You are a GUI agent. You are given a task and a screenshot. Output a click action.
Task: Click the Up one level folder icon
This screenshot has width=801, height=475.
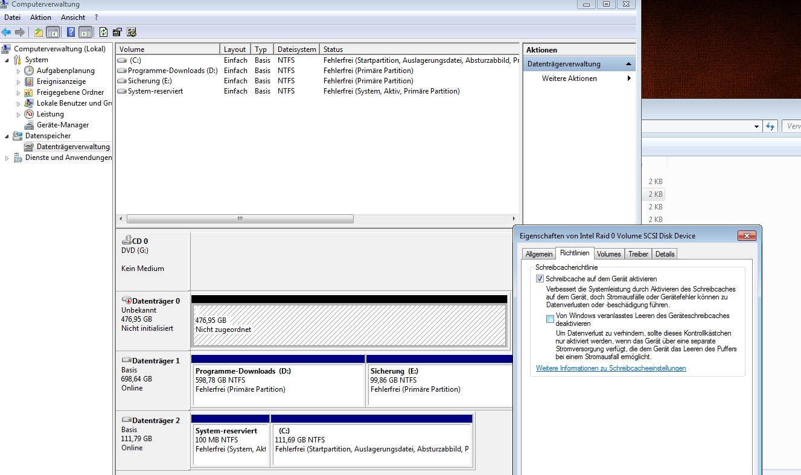[39, 32]
